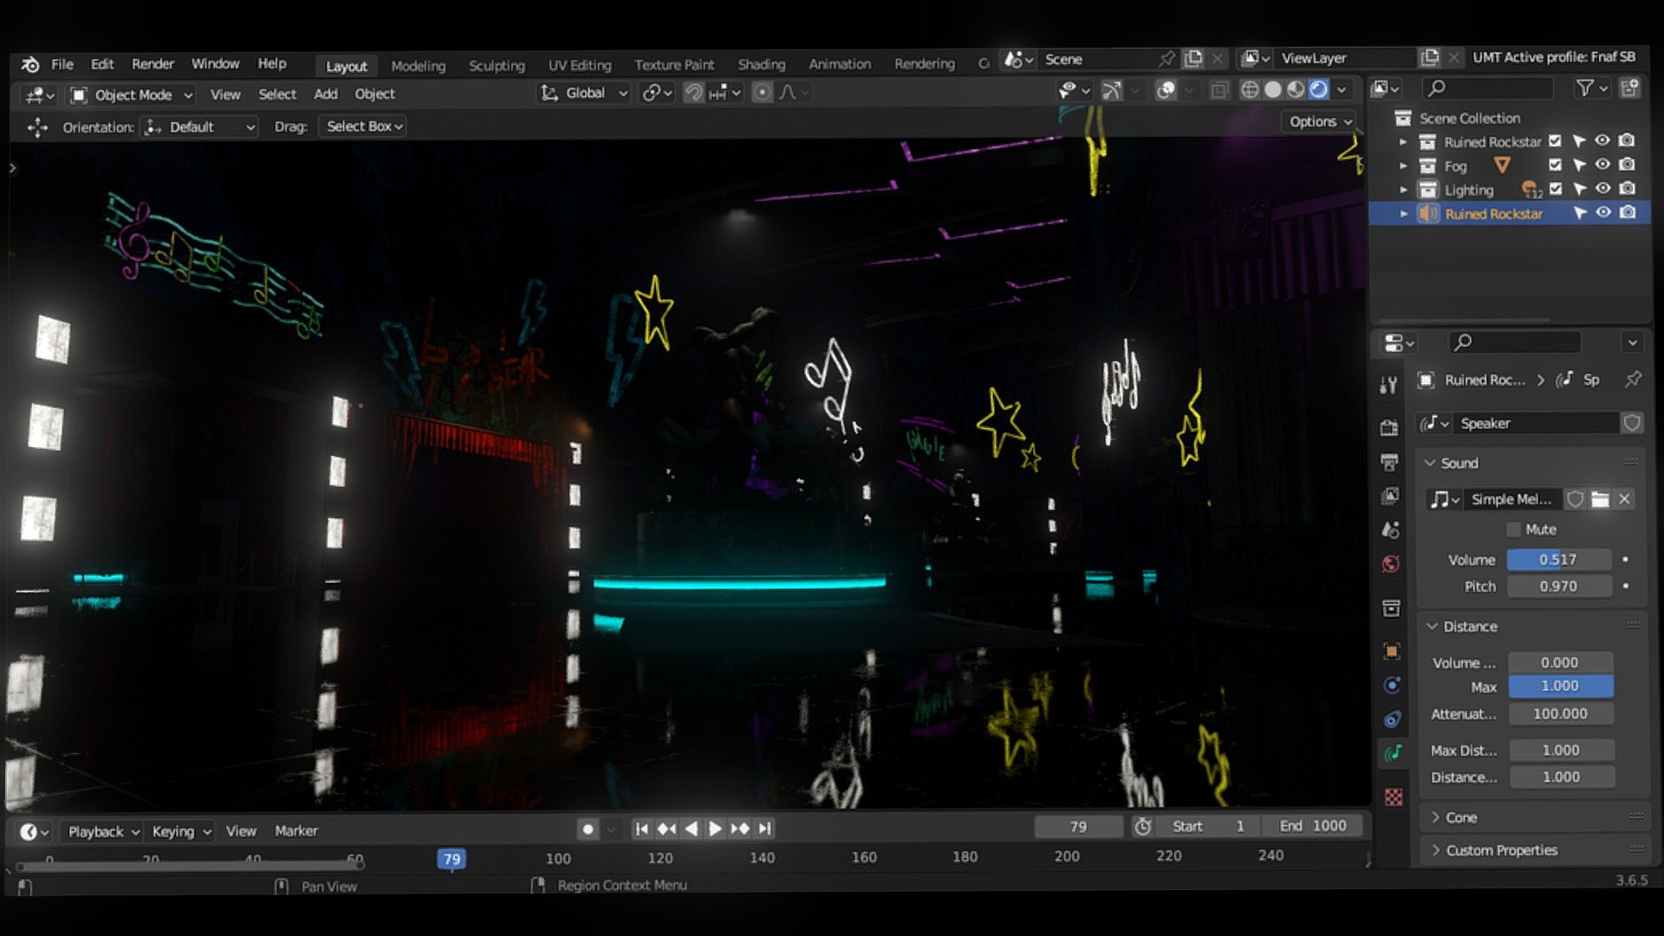Open the Object Mode dropdown

132,94
